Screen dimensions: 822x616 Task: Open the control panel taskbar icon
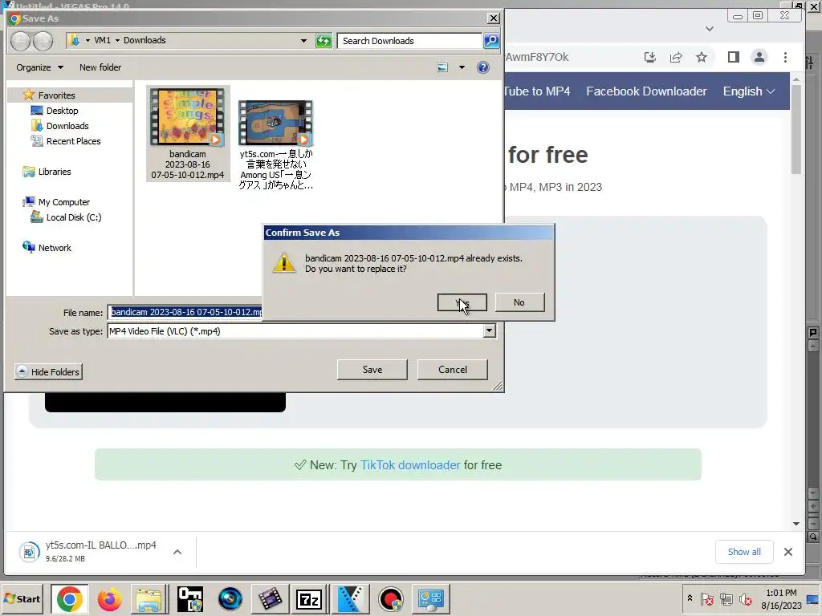point(431,599)
